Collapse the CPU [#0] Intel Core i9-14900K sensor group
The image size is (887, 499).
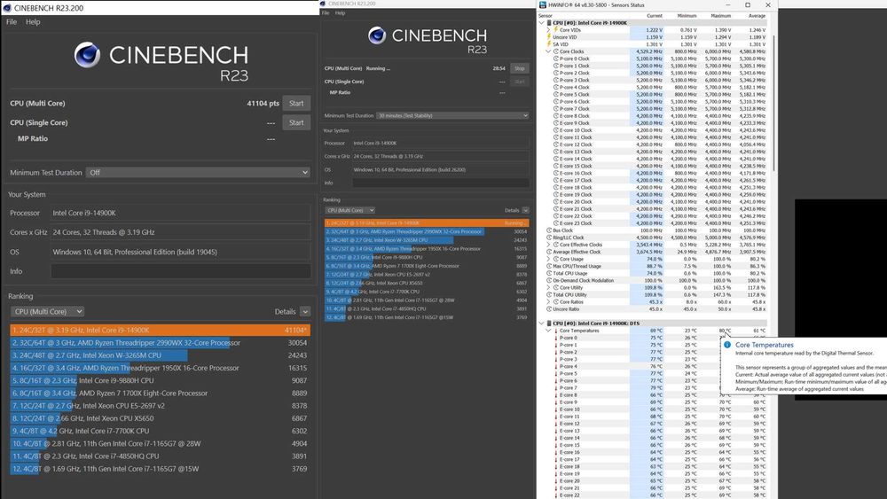click(541, 23)
